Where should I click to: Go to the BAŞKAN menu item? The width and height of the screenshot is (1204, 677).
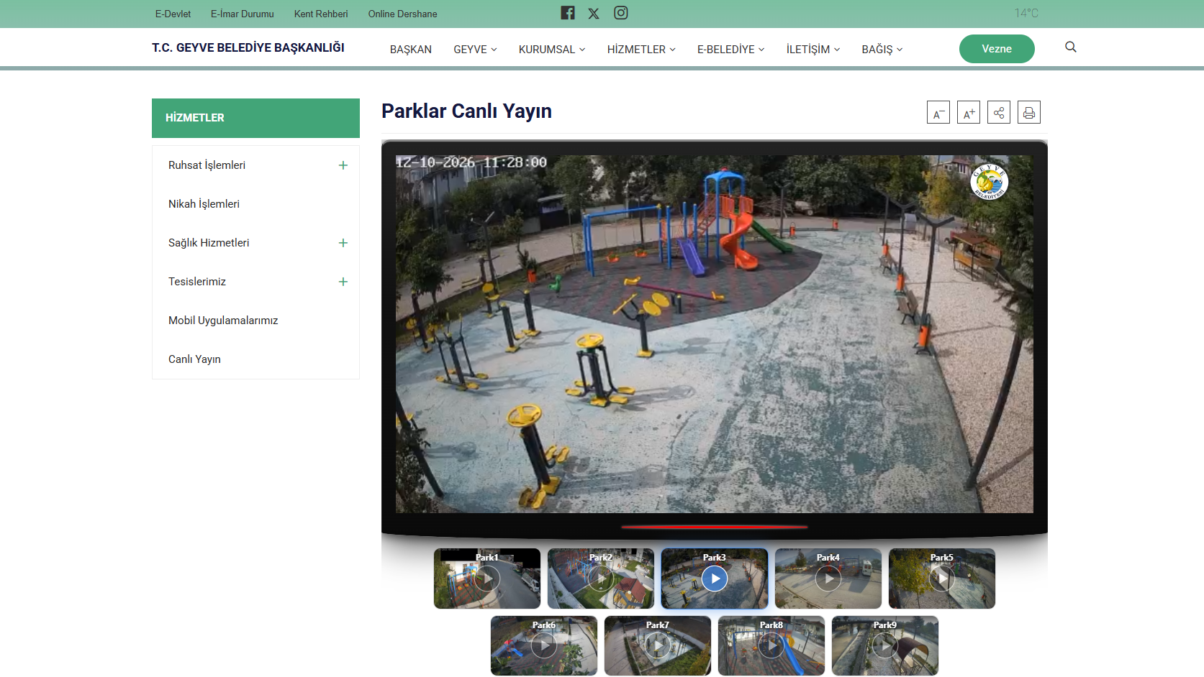pos(411,50)
